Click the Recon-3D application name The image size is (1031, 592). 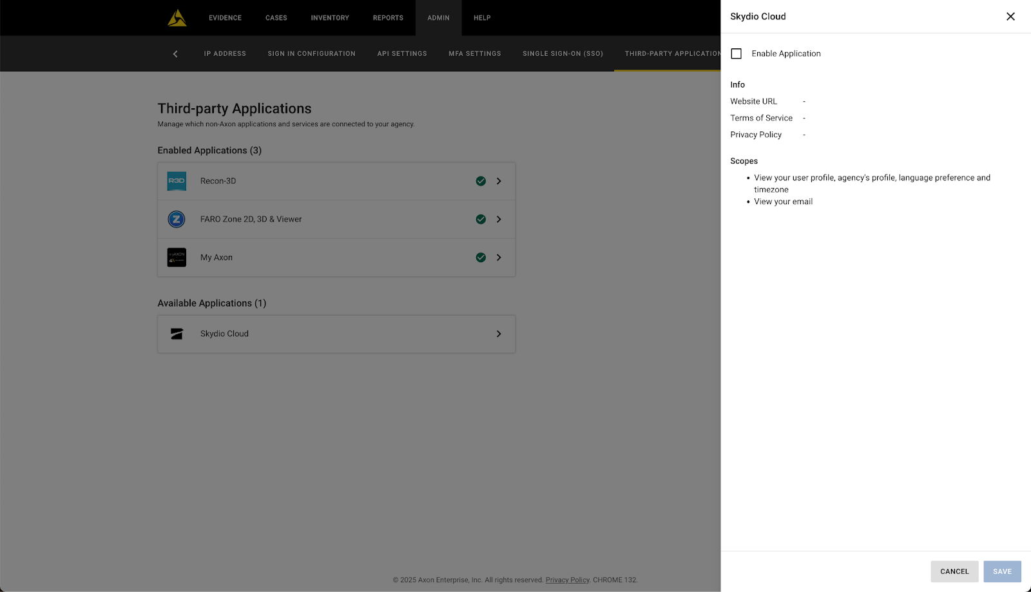tap(218, 181)
